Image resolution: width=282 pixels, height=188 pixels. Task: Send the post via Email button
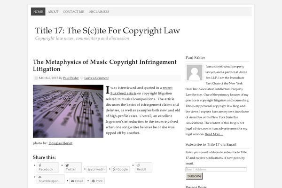[77, 181]
